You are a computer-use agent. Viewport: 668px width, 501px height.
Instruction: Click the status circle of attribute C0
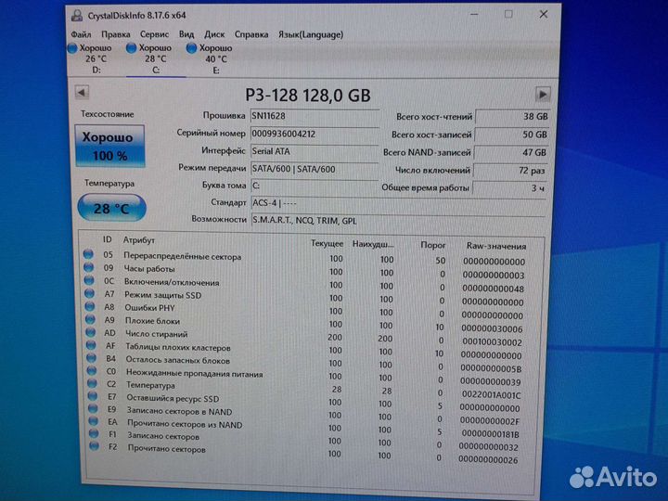pos(92,370)
